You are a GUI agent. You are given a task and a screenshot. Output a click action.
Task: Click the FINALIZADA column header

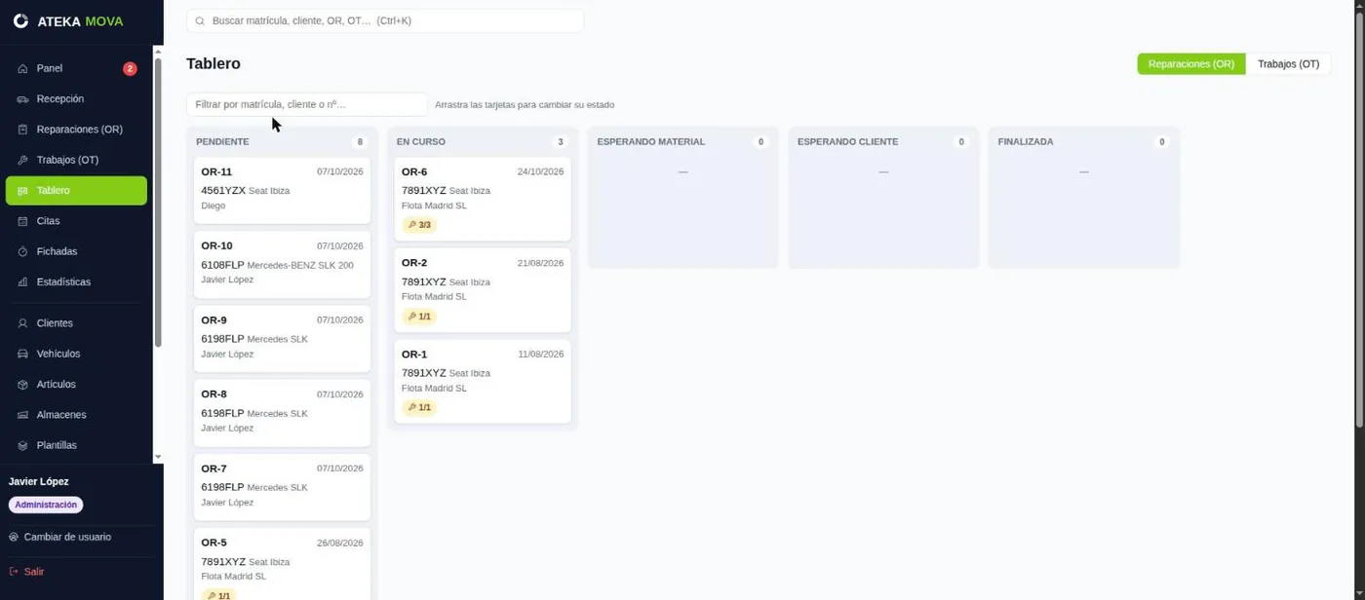coord(1026,142)
